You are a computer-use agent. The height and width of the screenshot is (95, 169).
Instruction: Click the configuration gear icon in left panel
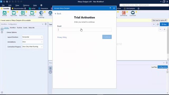click(2, 29)
